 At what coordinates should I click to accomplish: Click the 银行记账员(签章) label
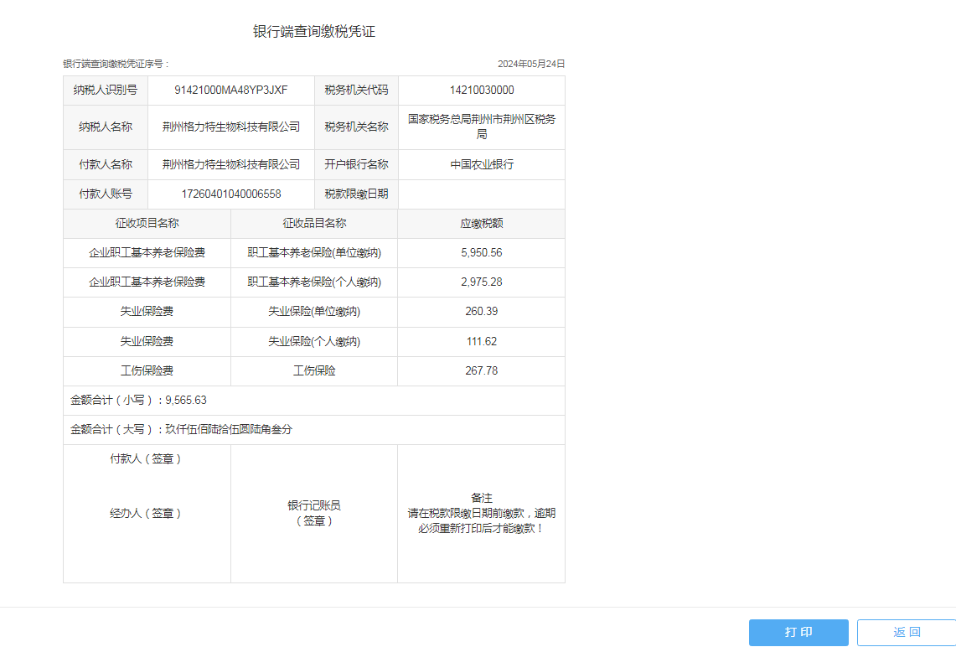[x=314, y=514]
